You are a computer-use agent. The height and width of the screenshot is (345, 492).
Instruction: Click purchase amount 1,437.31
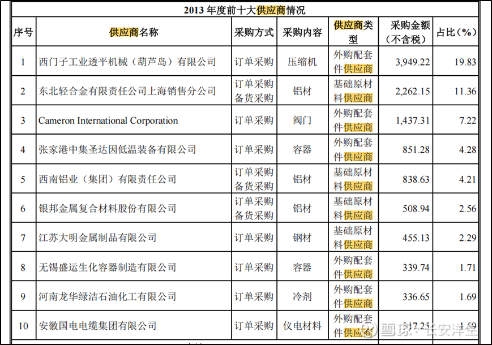(412, 120)
